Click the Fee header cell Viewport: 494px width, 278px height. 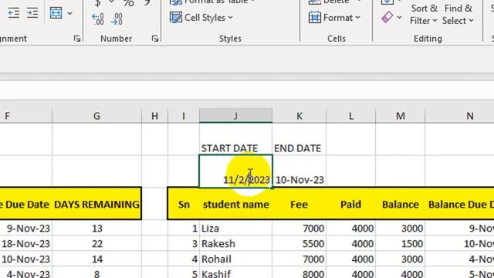[299, 204]
